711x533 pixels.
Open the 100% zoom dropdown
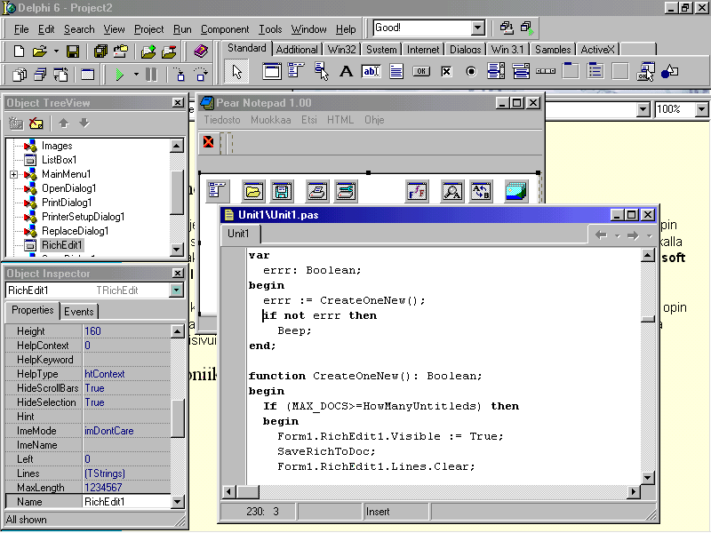pos(701,109)
